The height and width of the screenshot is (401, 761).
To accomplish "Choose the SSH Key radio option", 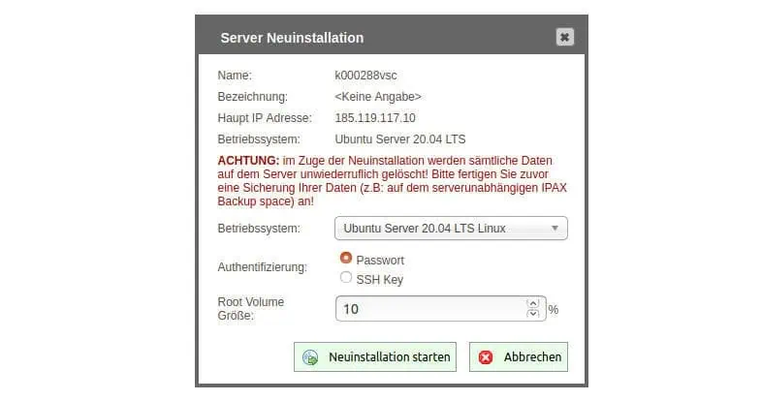I will 346,278.
